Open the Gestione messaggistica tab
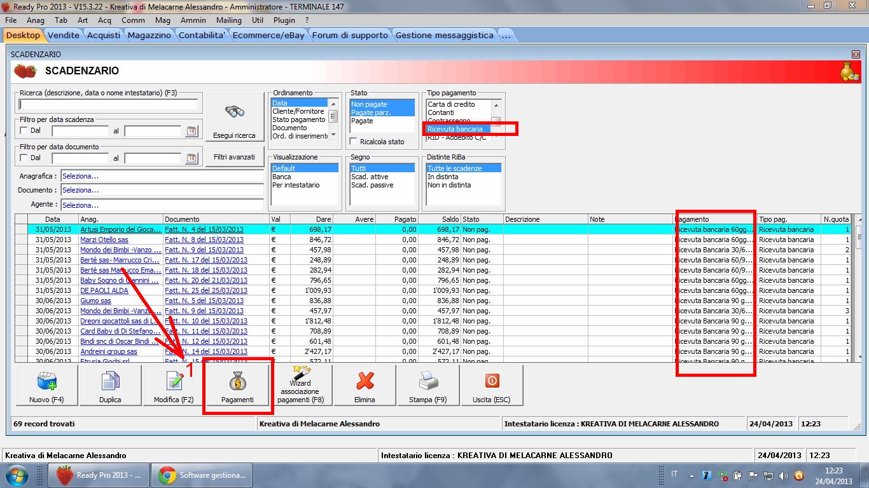Image resolution: width=869 pixels, height=488 pixels. [445, 35]
